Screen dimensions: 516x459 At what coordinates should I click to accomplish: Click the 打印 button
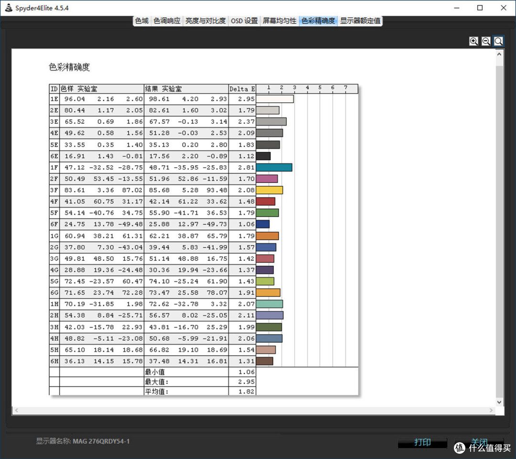coord(422,442)
